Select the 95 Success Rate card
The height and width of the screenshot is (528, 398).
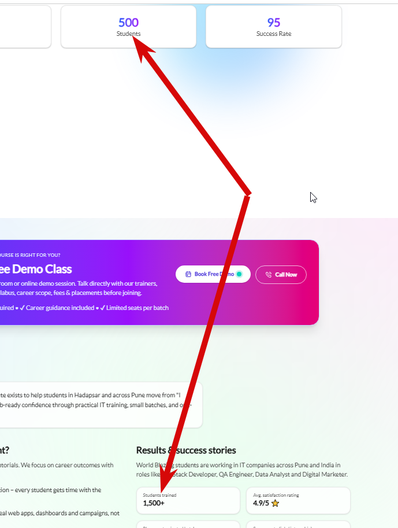274,27
